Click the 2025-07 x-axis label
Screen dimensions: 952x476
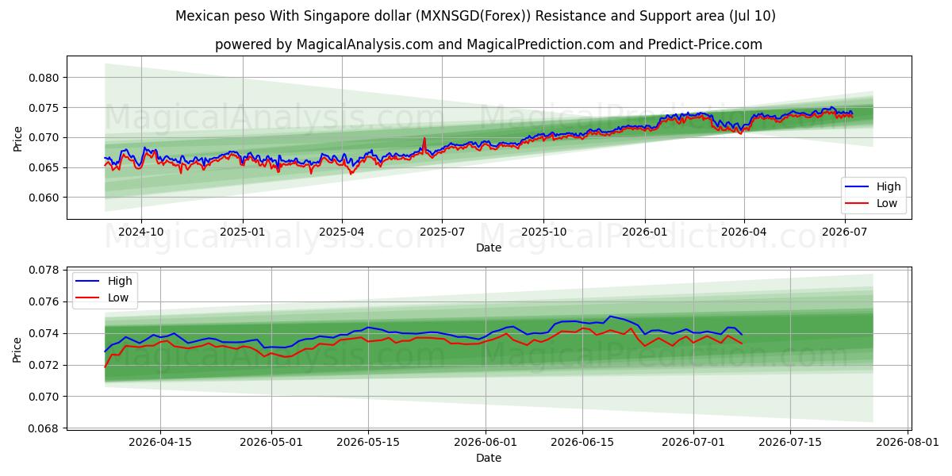(442, 232)
